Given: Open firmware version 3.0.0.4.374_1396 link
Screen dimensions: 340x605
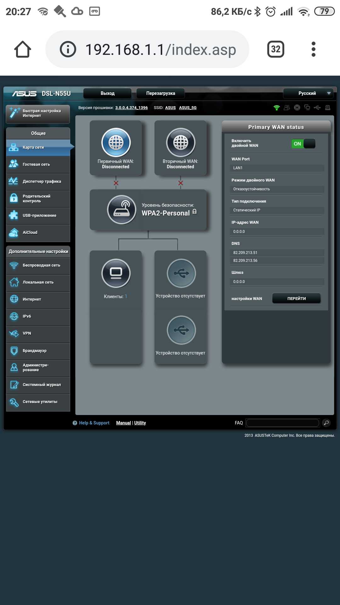Looking at the screenshot, I should pyautogui.click(x=131, y=108).
